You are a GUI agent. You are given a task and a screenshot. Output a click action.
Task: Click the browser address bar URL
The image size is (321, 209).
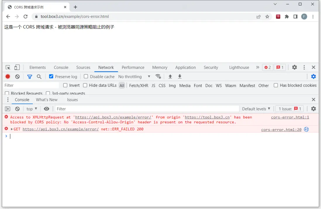(75, 17)
